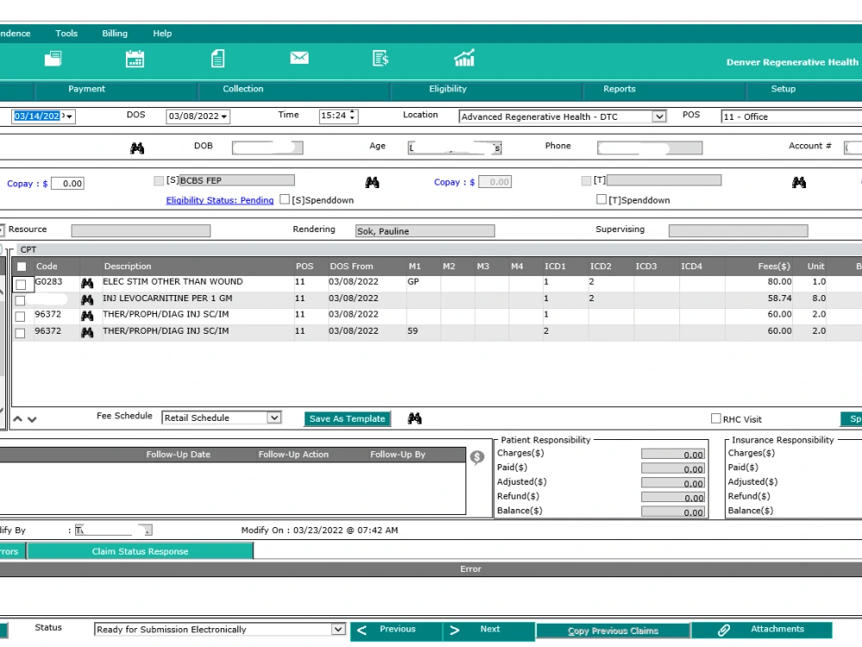862x647 pixels.
Task: Open the DOS date picker dropdown
Action: click(x=224, y=116)
